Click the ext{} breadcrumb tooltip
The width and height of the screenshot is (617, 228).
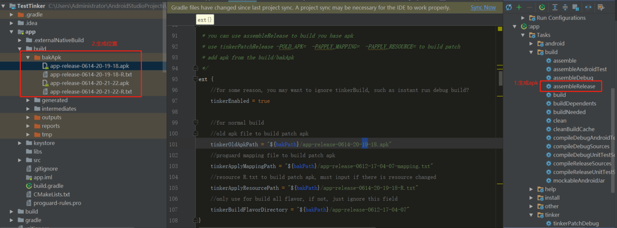click(x=205, y=20)
